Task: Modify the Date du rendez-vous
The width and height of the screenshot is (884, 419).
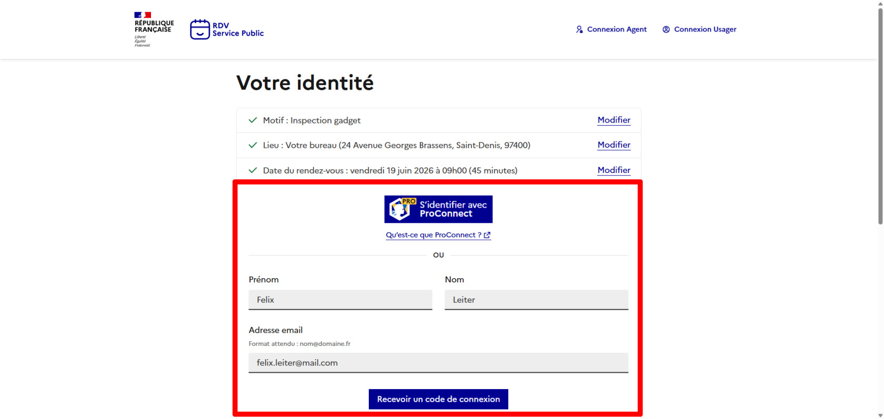Action: pyautogui.click(x=614, y=170)
